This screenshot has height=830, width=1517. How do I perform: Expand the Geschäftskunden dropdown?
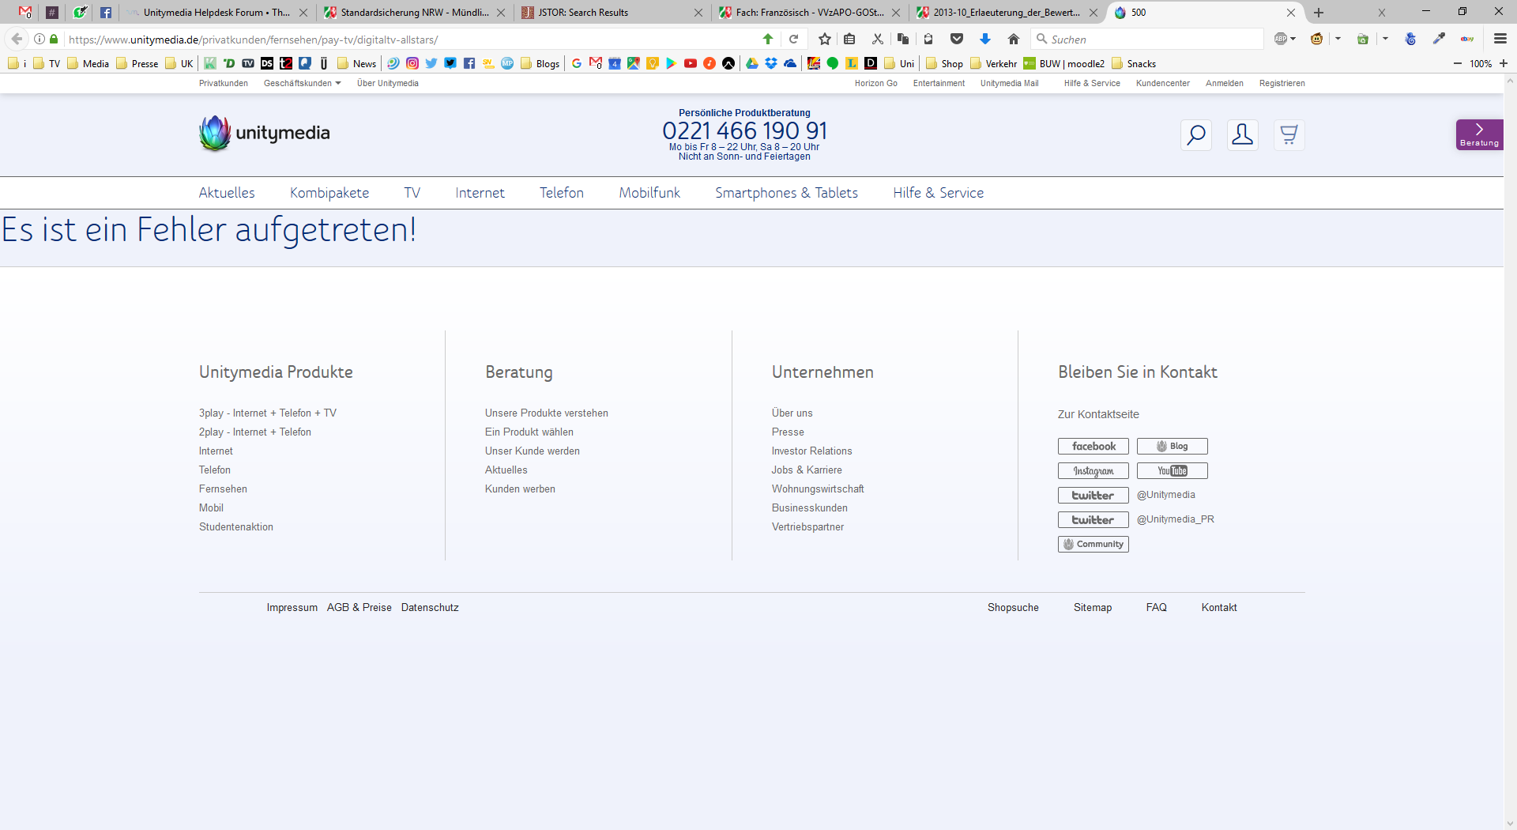[302, 83]
